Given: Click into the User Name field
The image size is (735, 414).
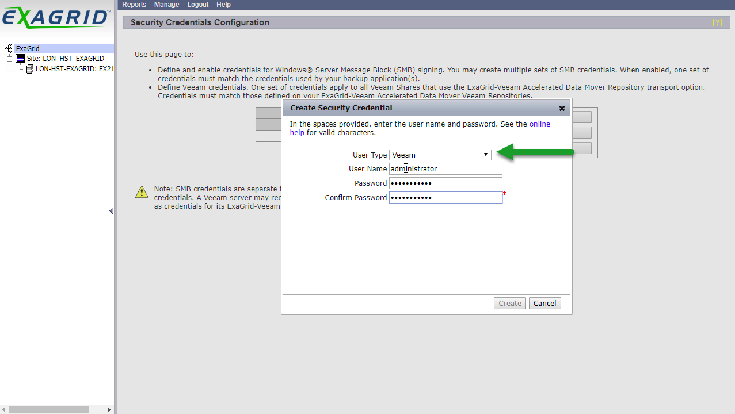Looking at the screenshot, I should [x=445, y=169].
